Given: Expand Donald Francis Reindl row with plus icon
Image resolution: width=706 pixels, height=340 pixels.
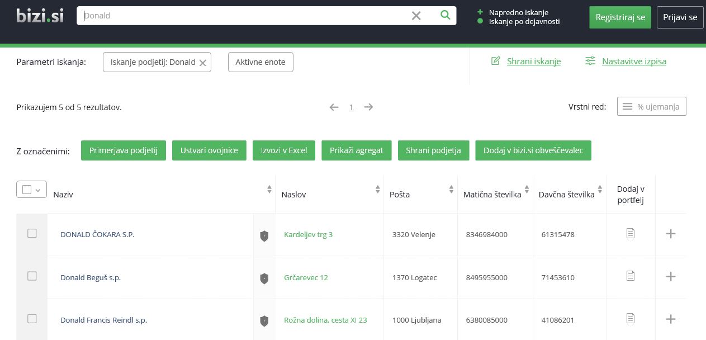Looking at the screenshot, I should click(x=671, y=319).
